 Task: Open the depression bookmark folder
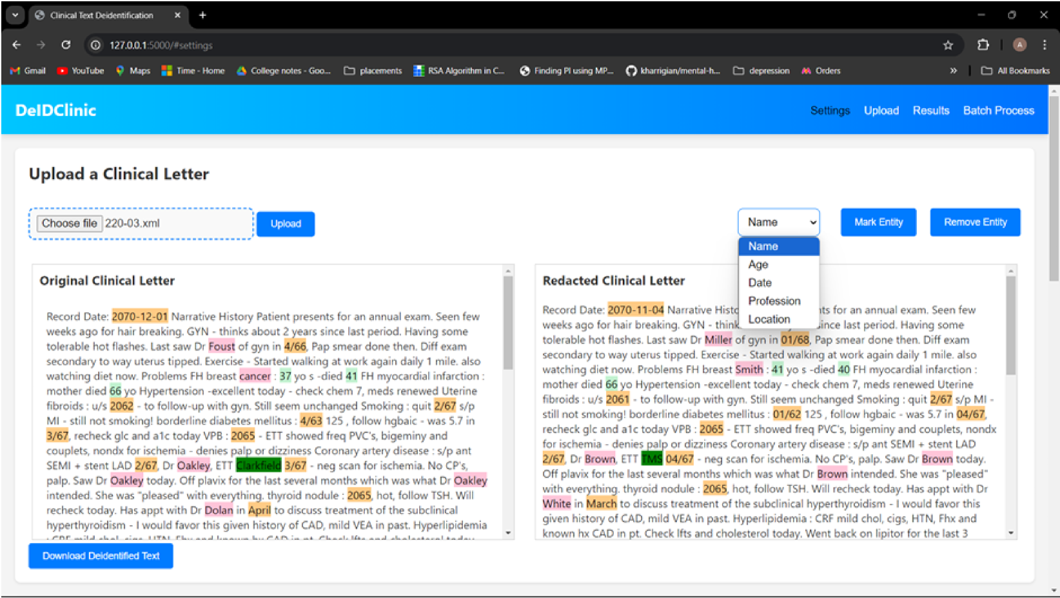(761, 71)
